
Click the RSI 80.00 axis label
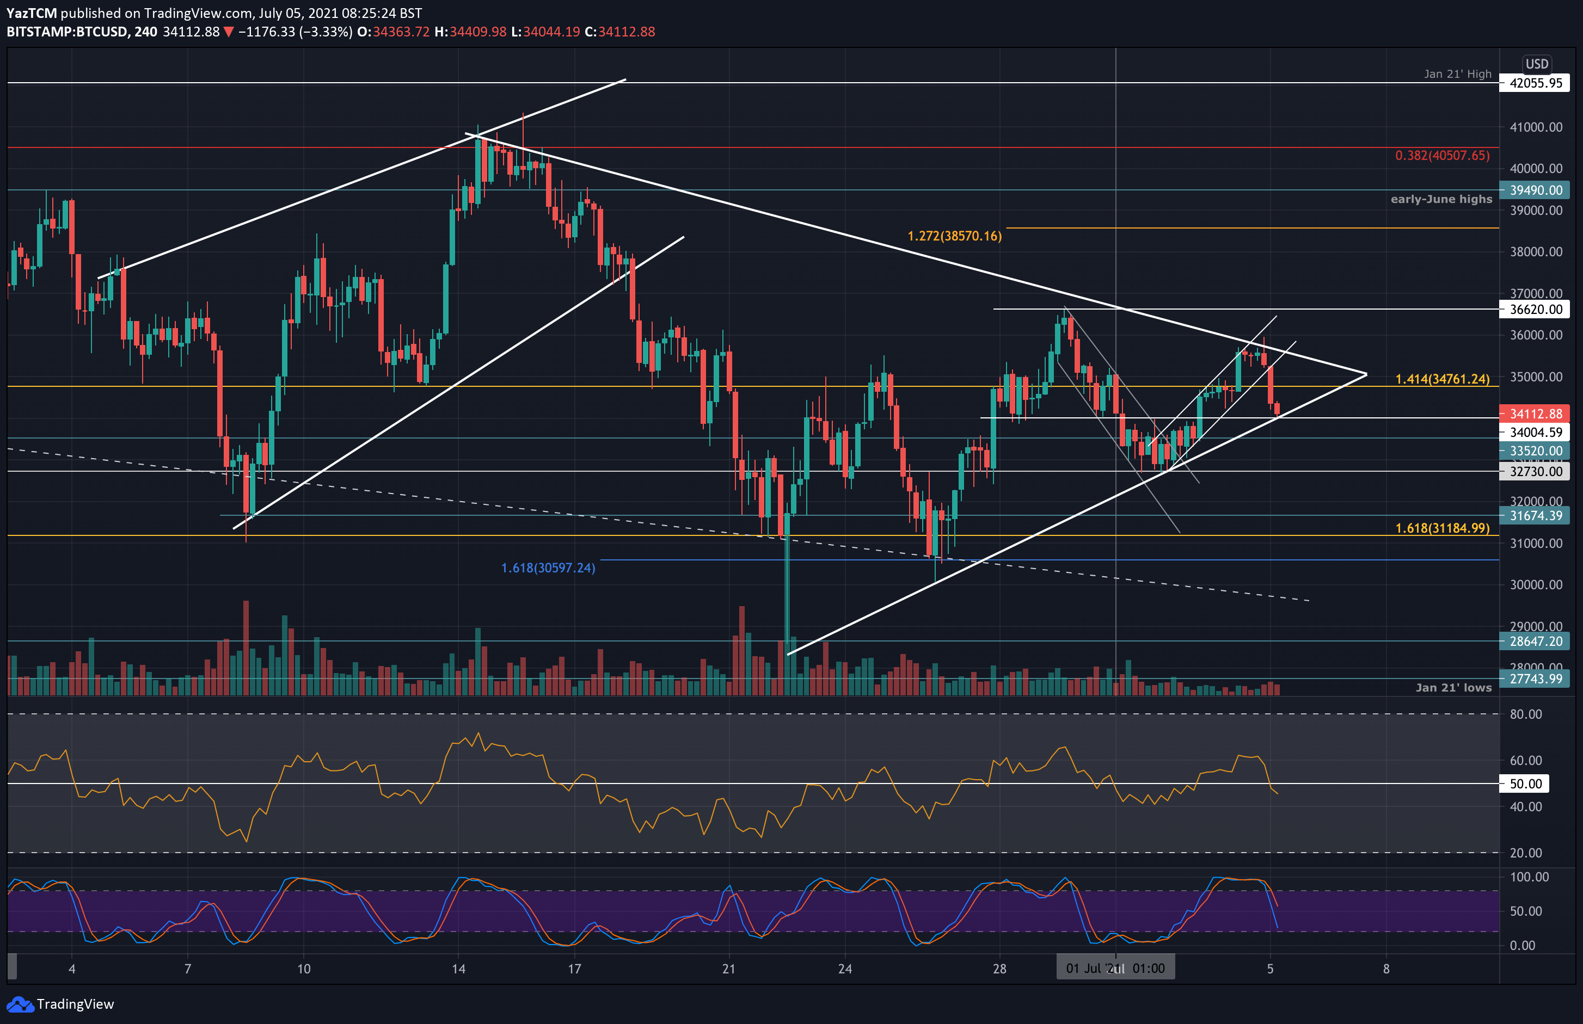[x=1526, y=714]
